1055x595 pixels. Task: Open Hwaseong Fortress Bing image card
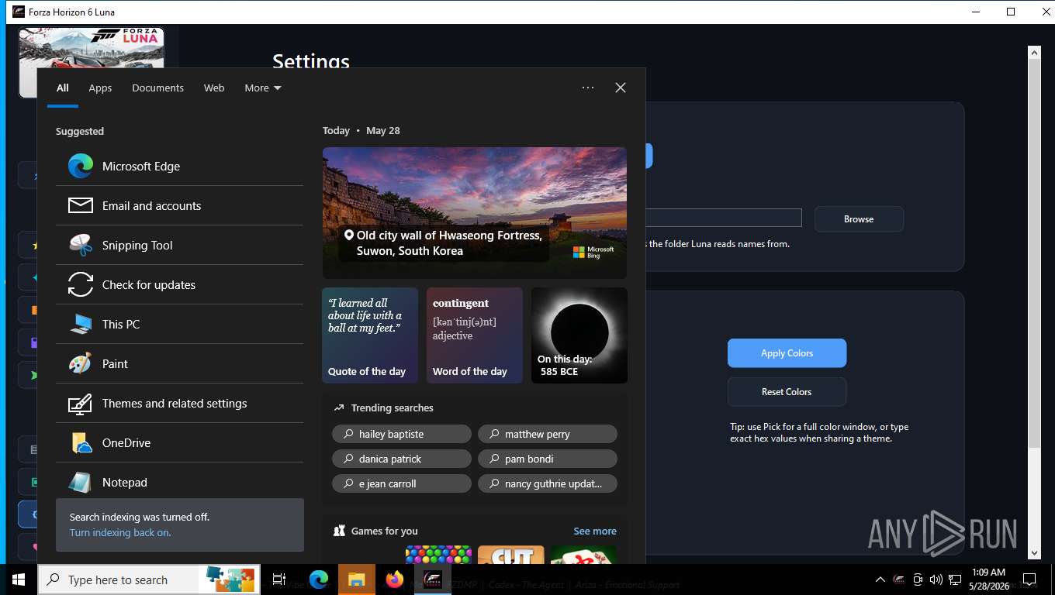475,212
